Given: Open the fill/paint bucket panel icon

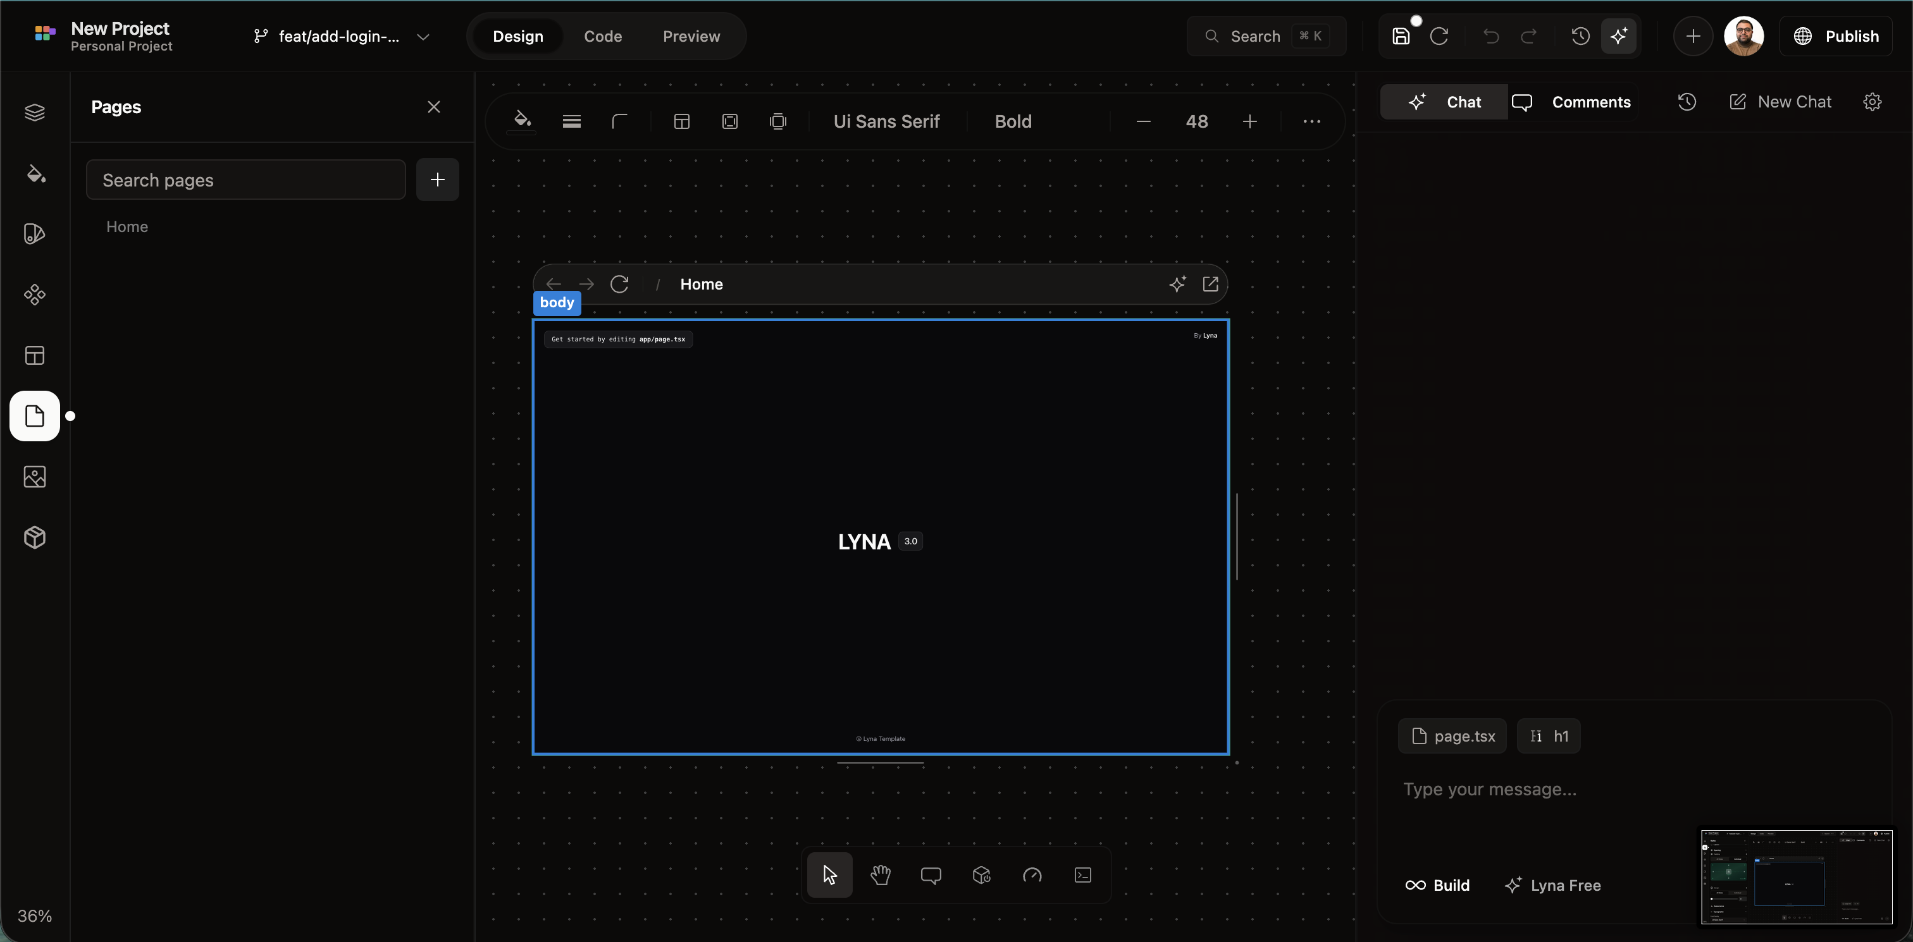Looking at the screenshot, I should point(35,174).
